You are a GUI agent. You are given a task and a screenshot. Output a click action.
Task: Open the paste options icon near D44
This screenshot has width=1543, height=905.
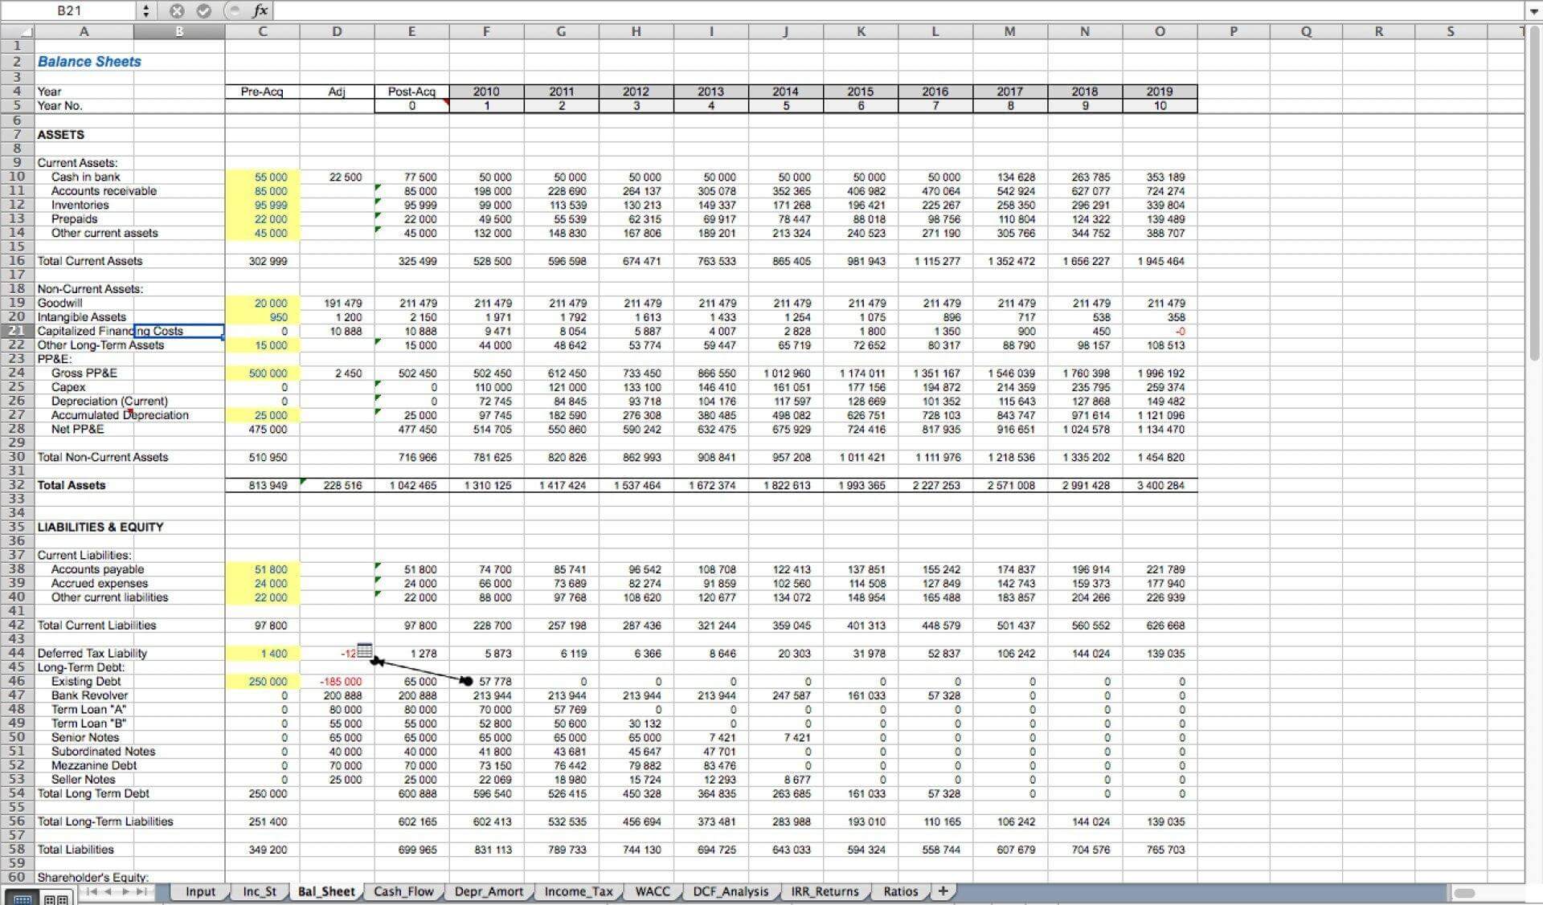(364, 649)
